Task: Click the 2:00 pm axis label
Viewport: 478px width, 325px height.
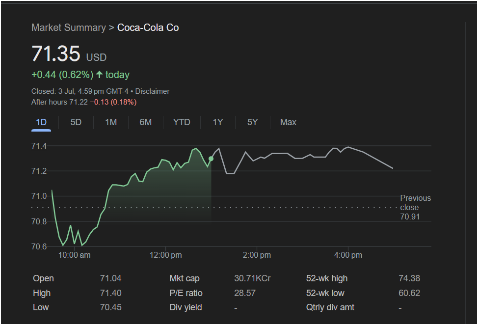Action: pyautogui.click(x=257, y=255)
